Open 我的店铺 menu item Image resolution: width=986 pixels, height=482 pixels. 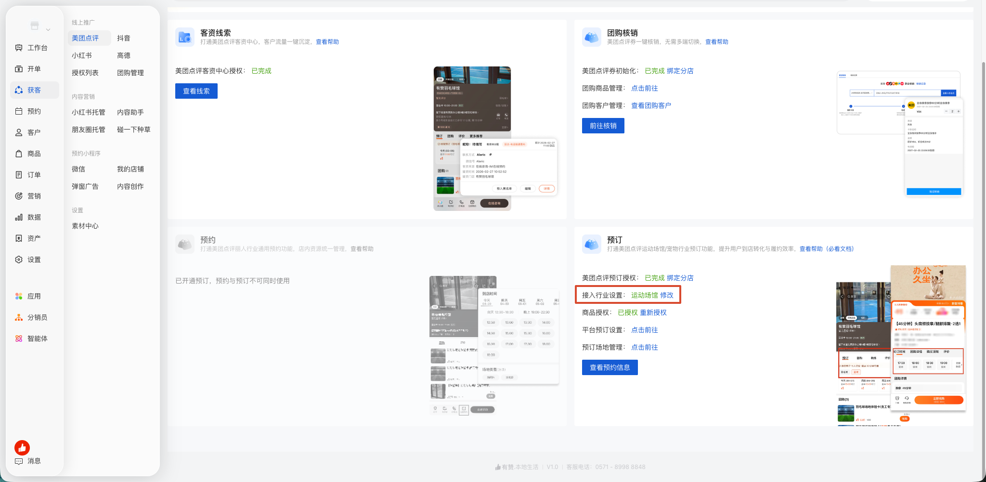tap(130, 169)
